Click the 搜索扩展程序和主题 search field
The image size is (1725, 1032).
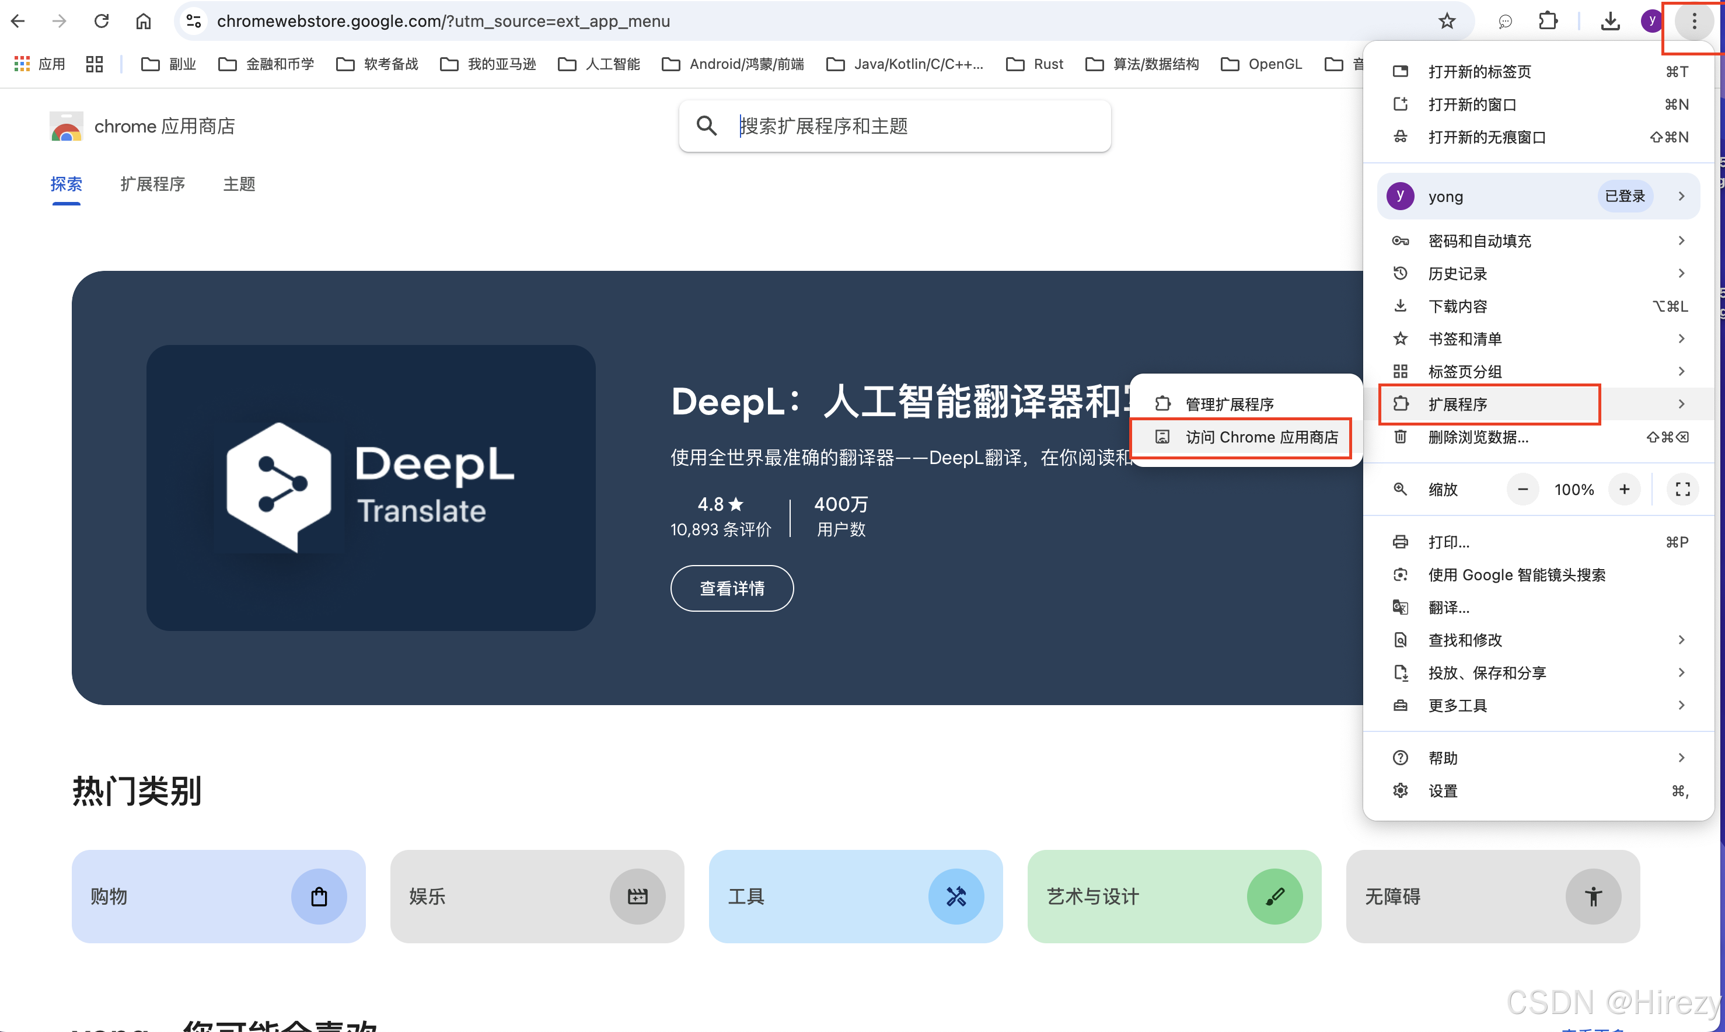point(895,126)
